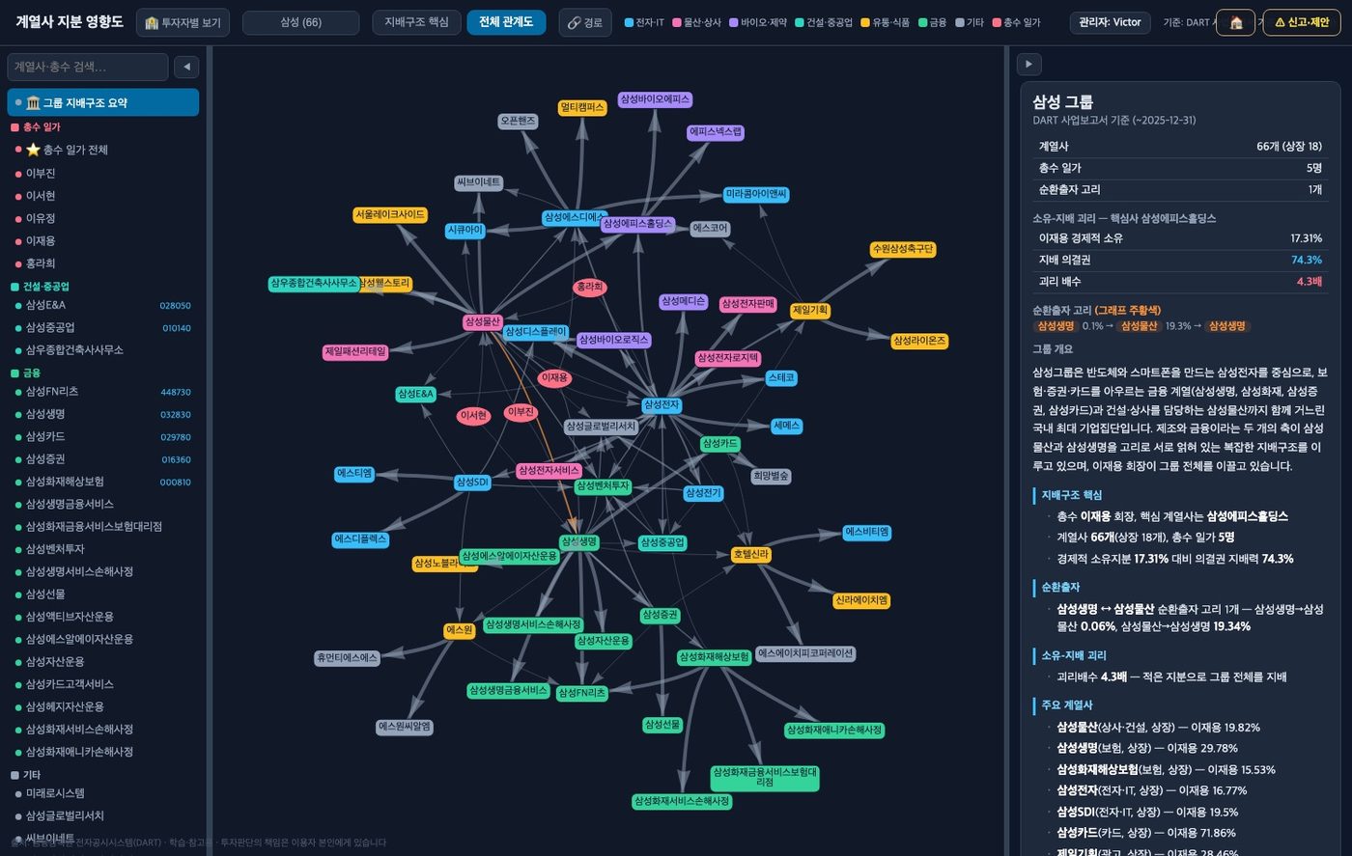Click stock code 028050 in the sidebar
Screen dimensions: 1352x856
tap(176, 306)
